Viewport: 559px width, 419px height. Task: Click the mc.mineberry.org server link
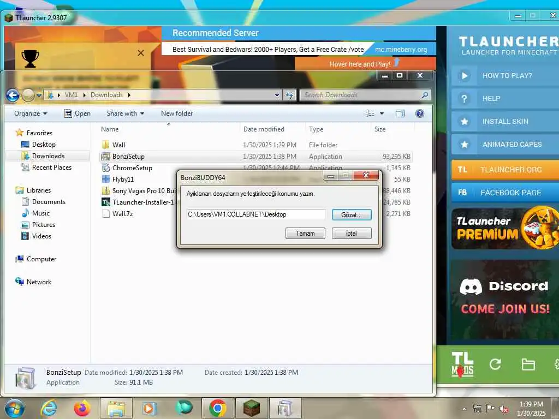(401, 50)
